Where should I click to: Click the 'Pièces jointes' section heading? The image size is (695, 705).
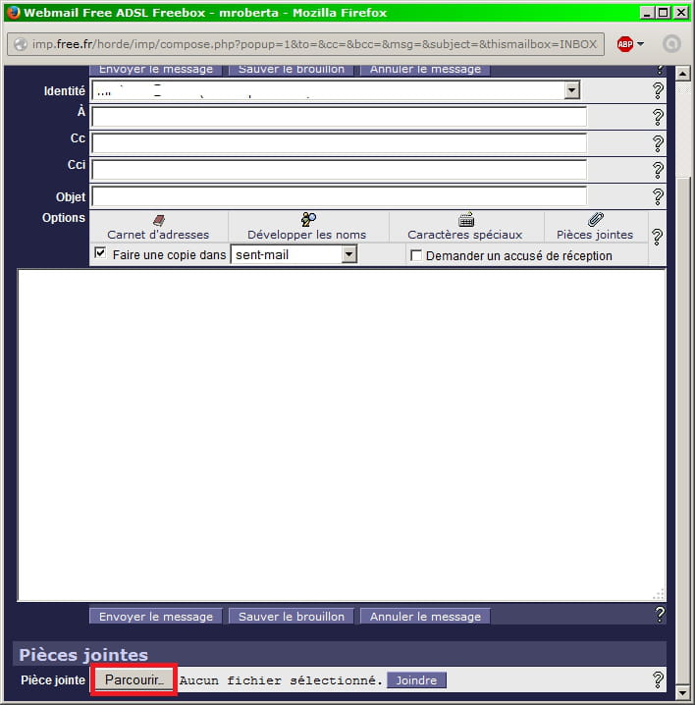tap(83, 655)
